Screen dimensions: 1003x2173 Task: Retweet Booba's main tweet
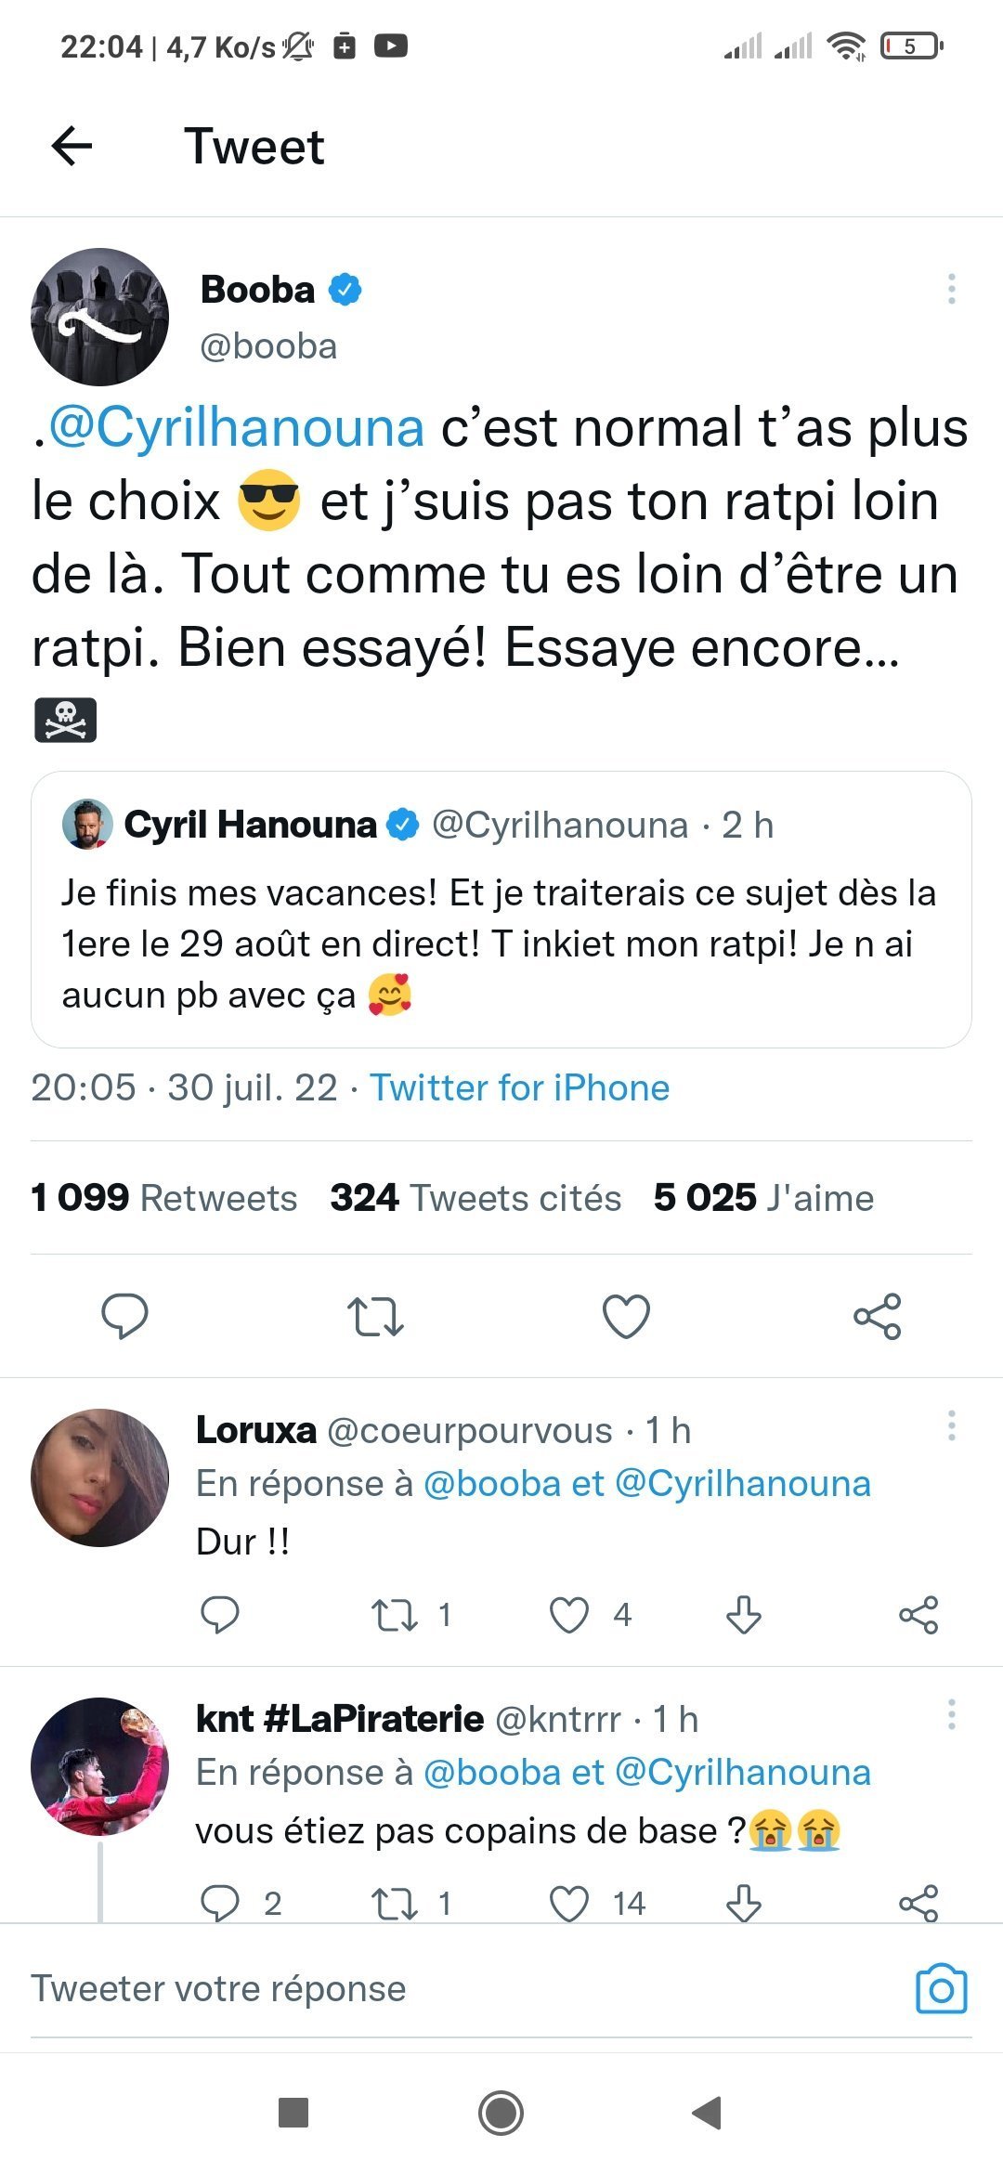(x=375, y=1315)
